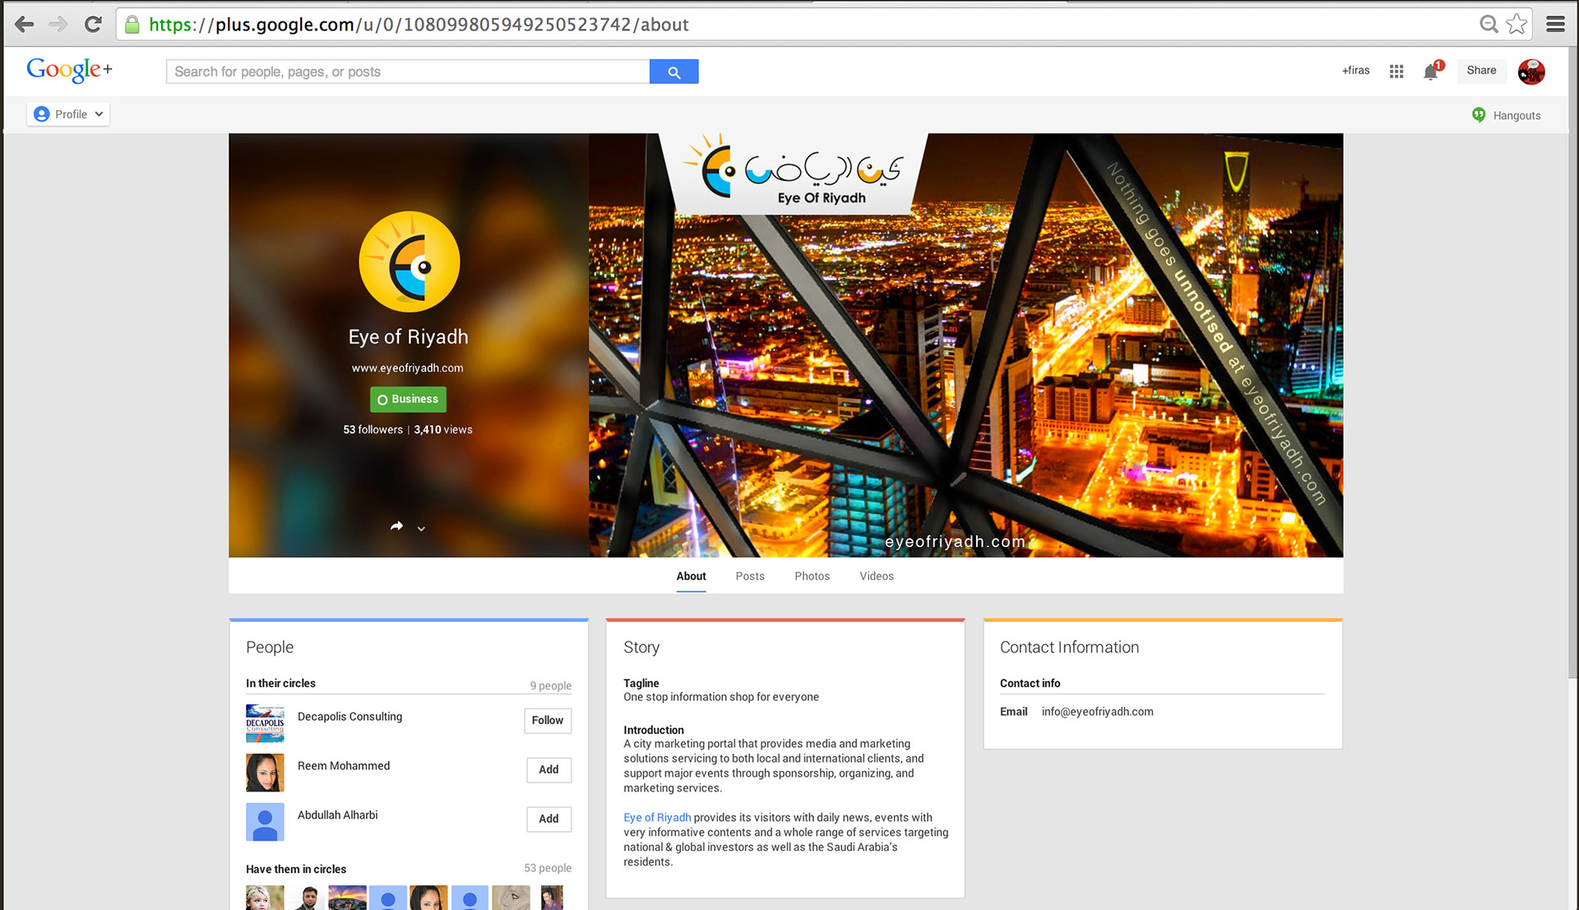Open the Decapolis Consulting name link
The width and height of the screenshot is (1579, 910).
click(350, 717)
